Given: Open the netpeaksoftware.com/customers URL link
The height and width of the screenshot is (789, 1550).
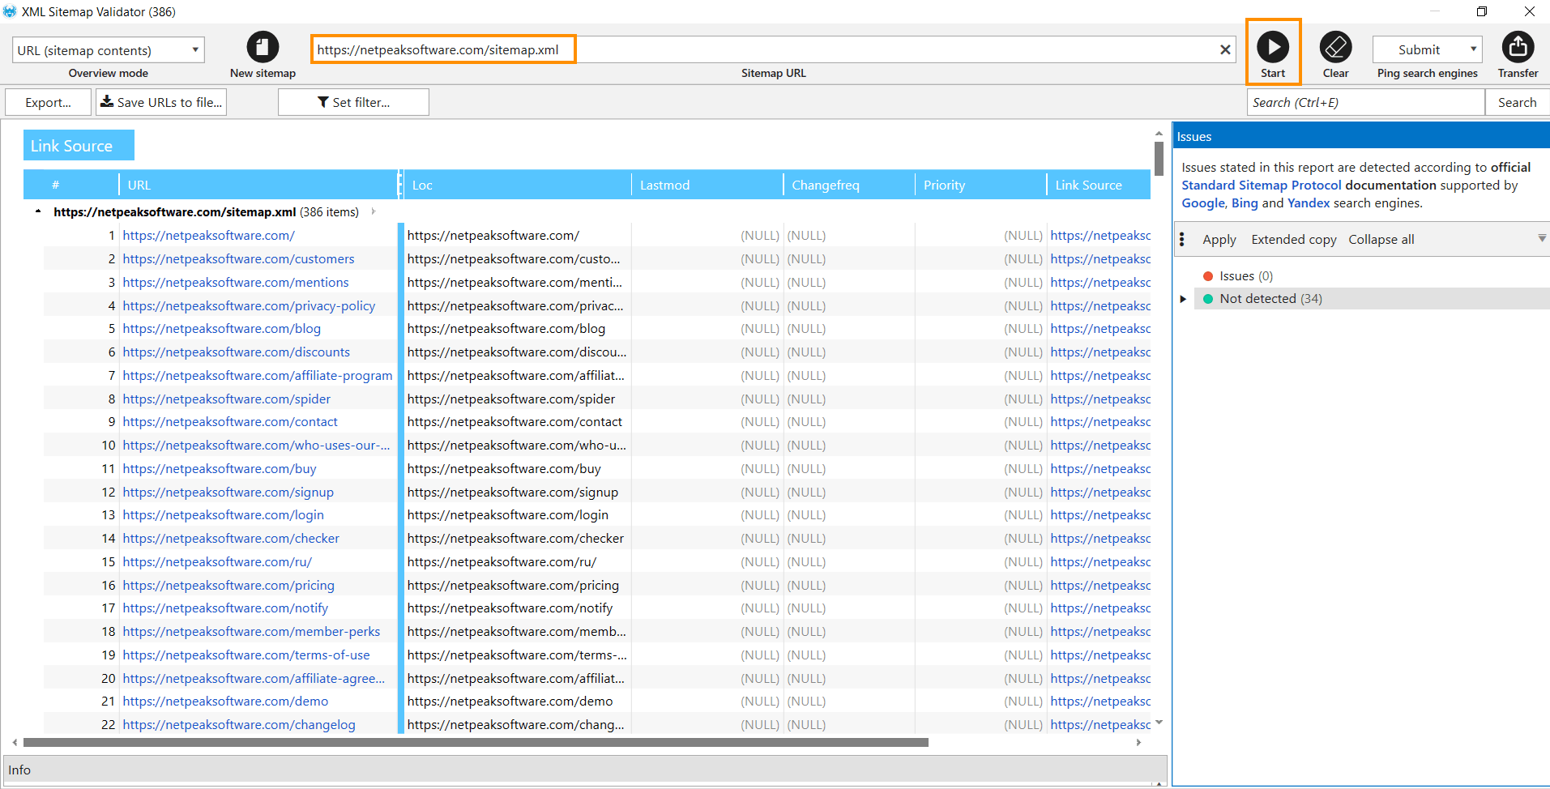Looking at the screenshot, I should tap(238, 258).
